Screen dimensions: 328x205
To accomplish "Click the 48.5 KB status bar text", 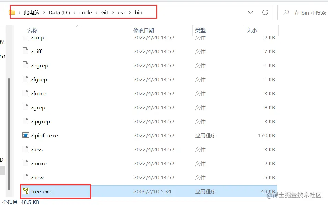I will coord(30,202).
